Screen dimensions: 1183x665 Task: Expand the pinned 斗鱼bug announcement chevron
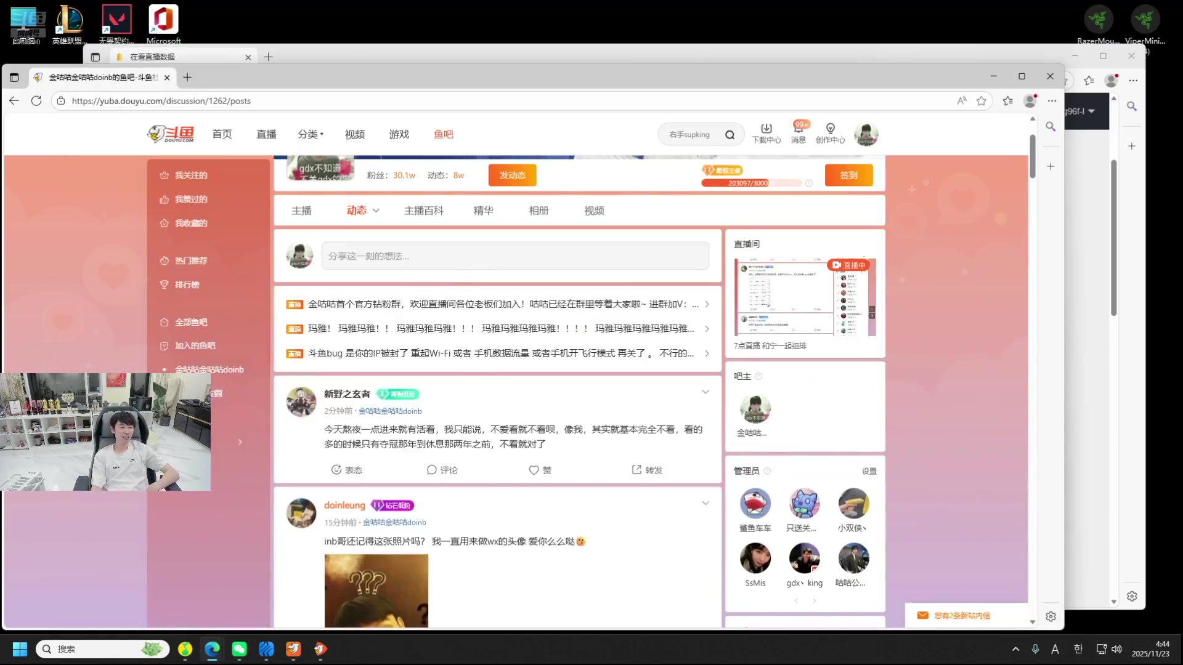click(x=706, y=353)
